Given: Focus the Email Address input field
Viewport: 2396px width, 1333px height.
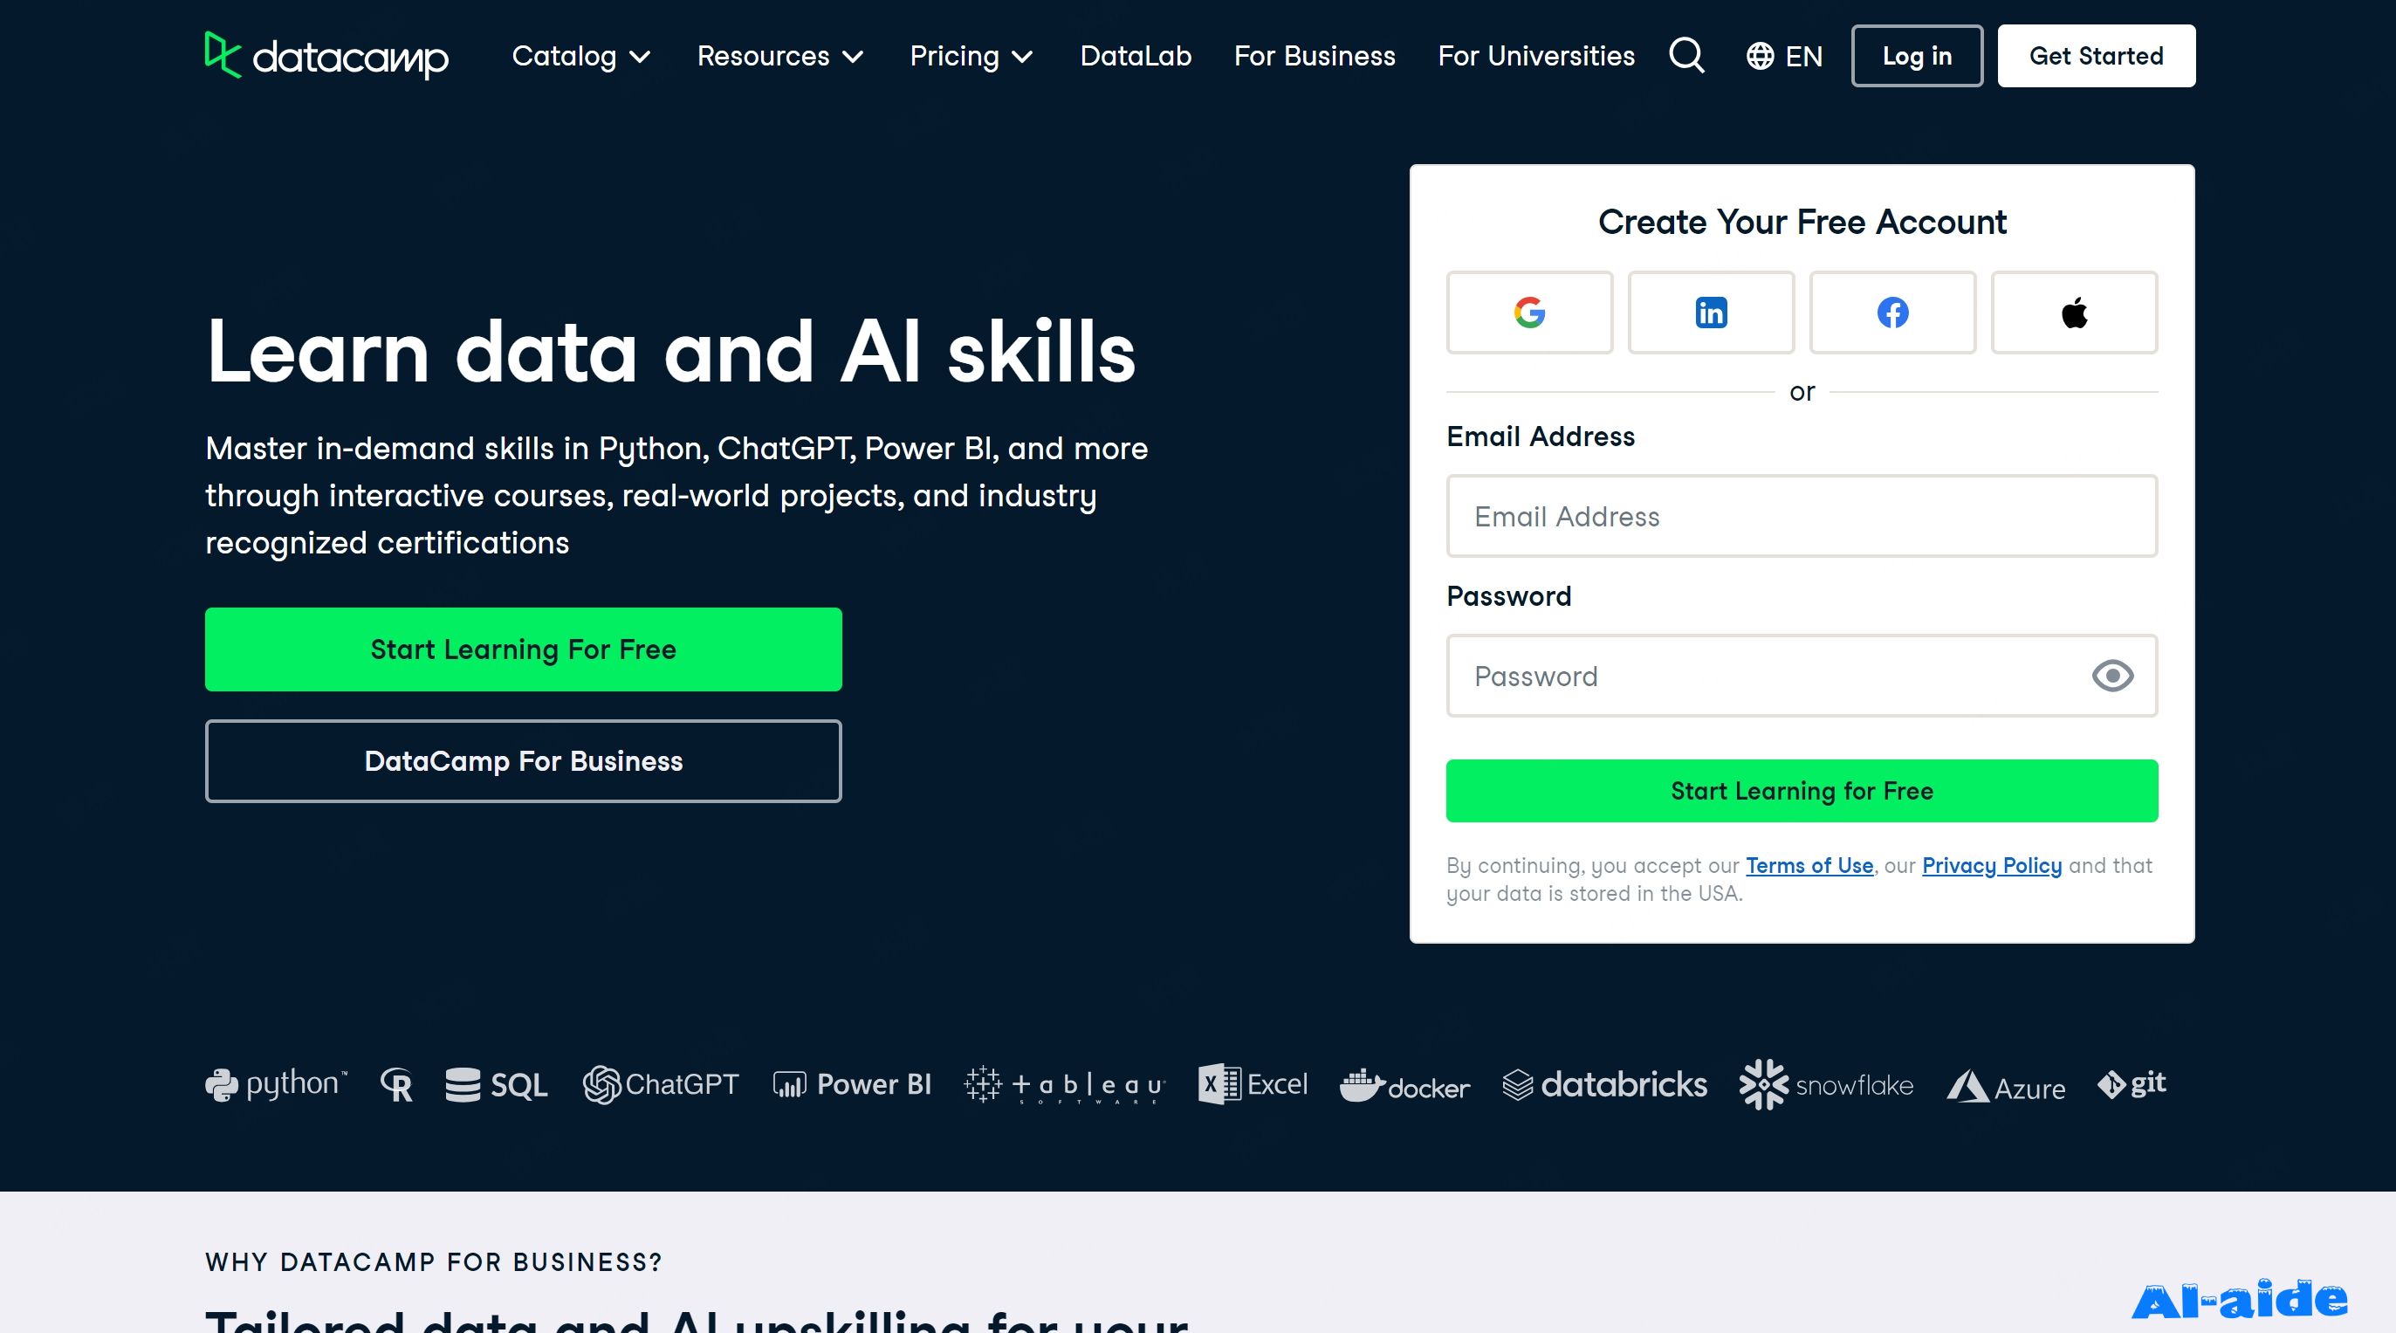Looking at the screenshot, I should click(x=1802, y=516).
